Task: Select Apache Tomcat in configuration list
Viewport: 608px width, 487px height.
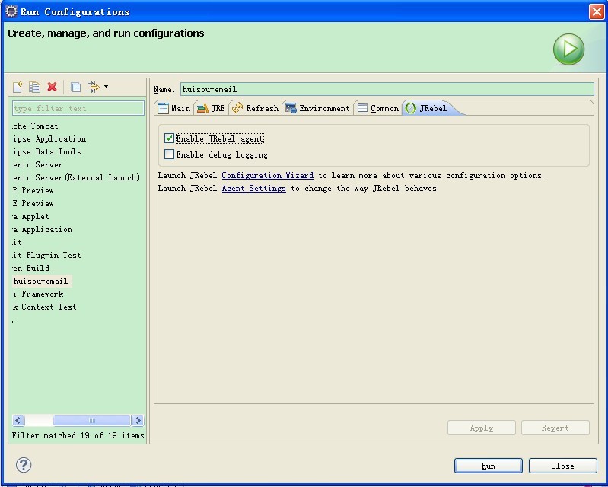Action: (x=35, y=126)
